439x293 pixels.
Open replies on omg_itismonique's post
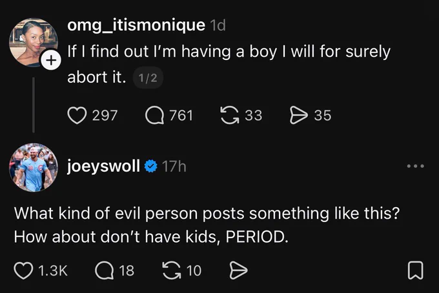click(154, 116)
